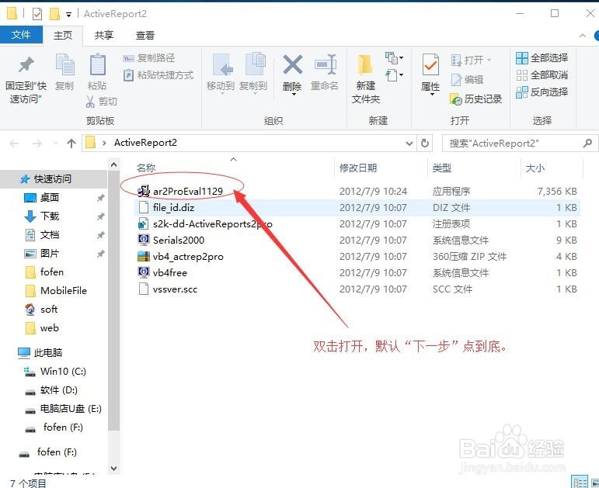
Task: Click the refresh button beside address bar
Action: (424, 143)
